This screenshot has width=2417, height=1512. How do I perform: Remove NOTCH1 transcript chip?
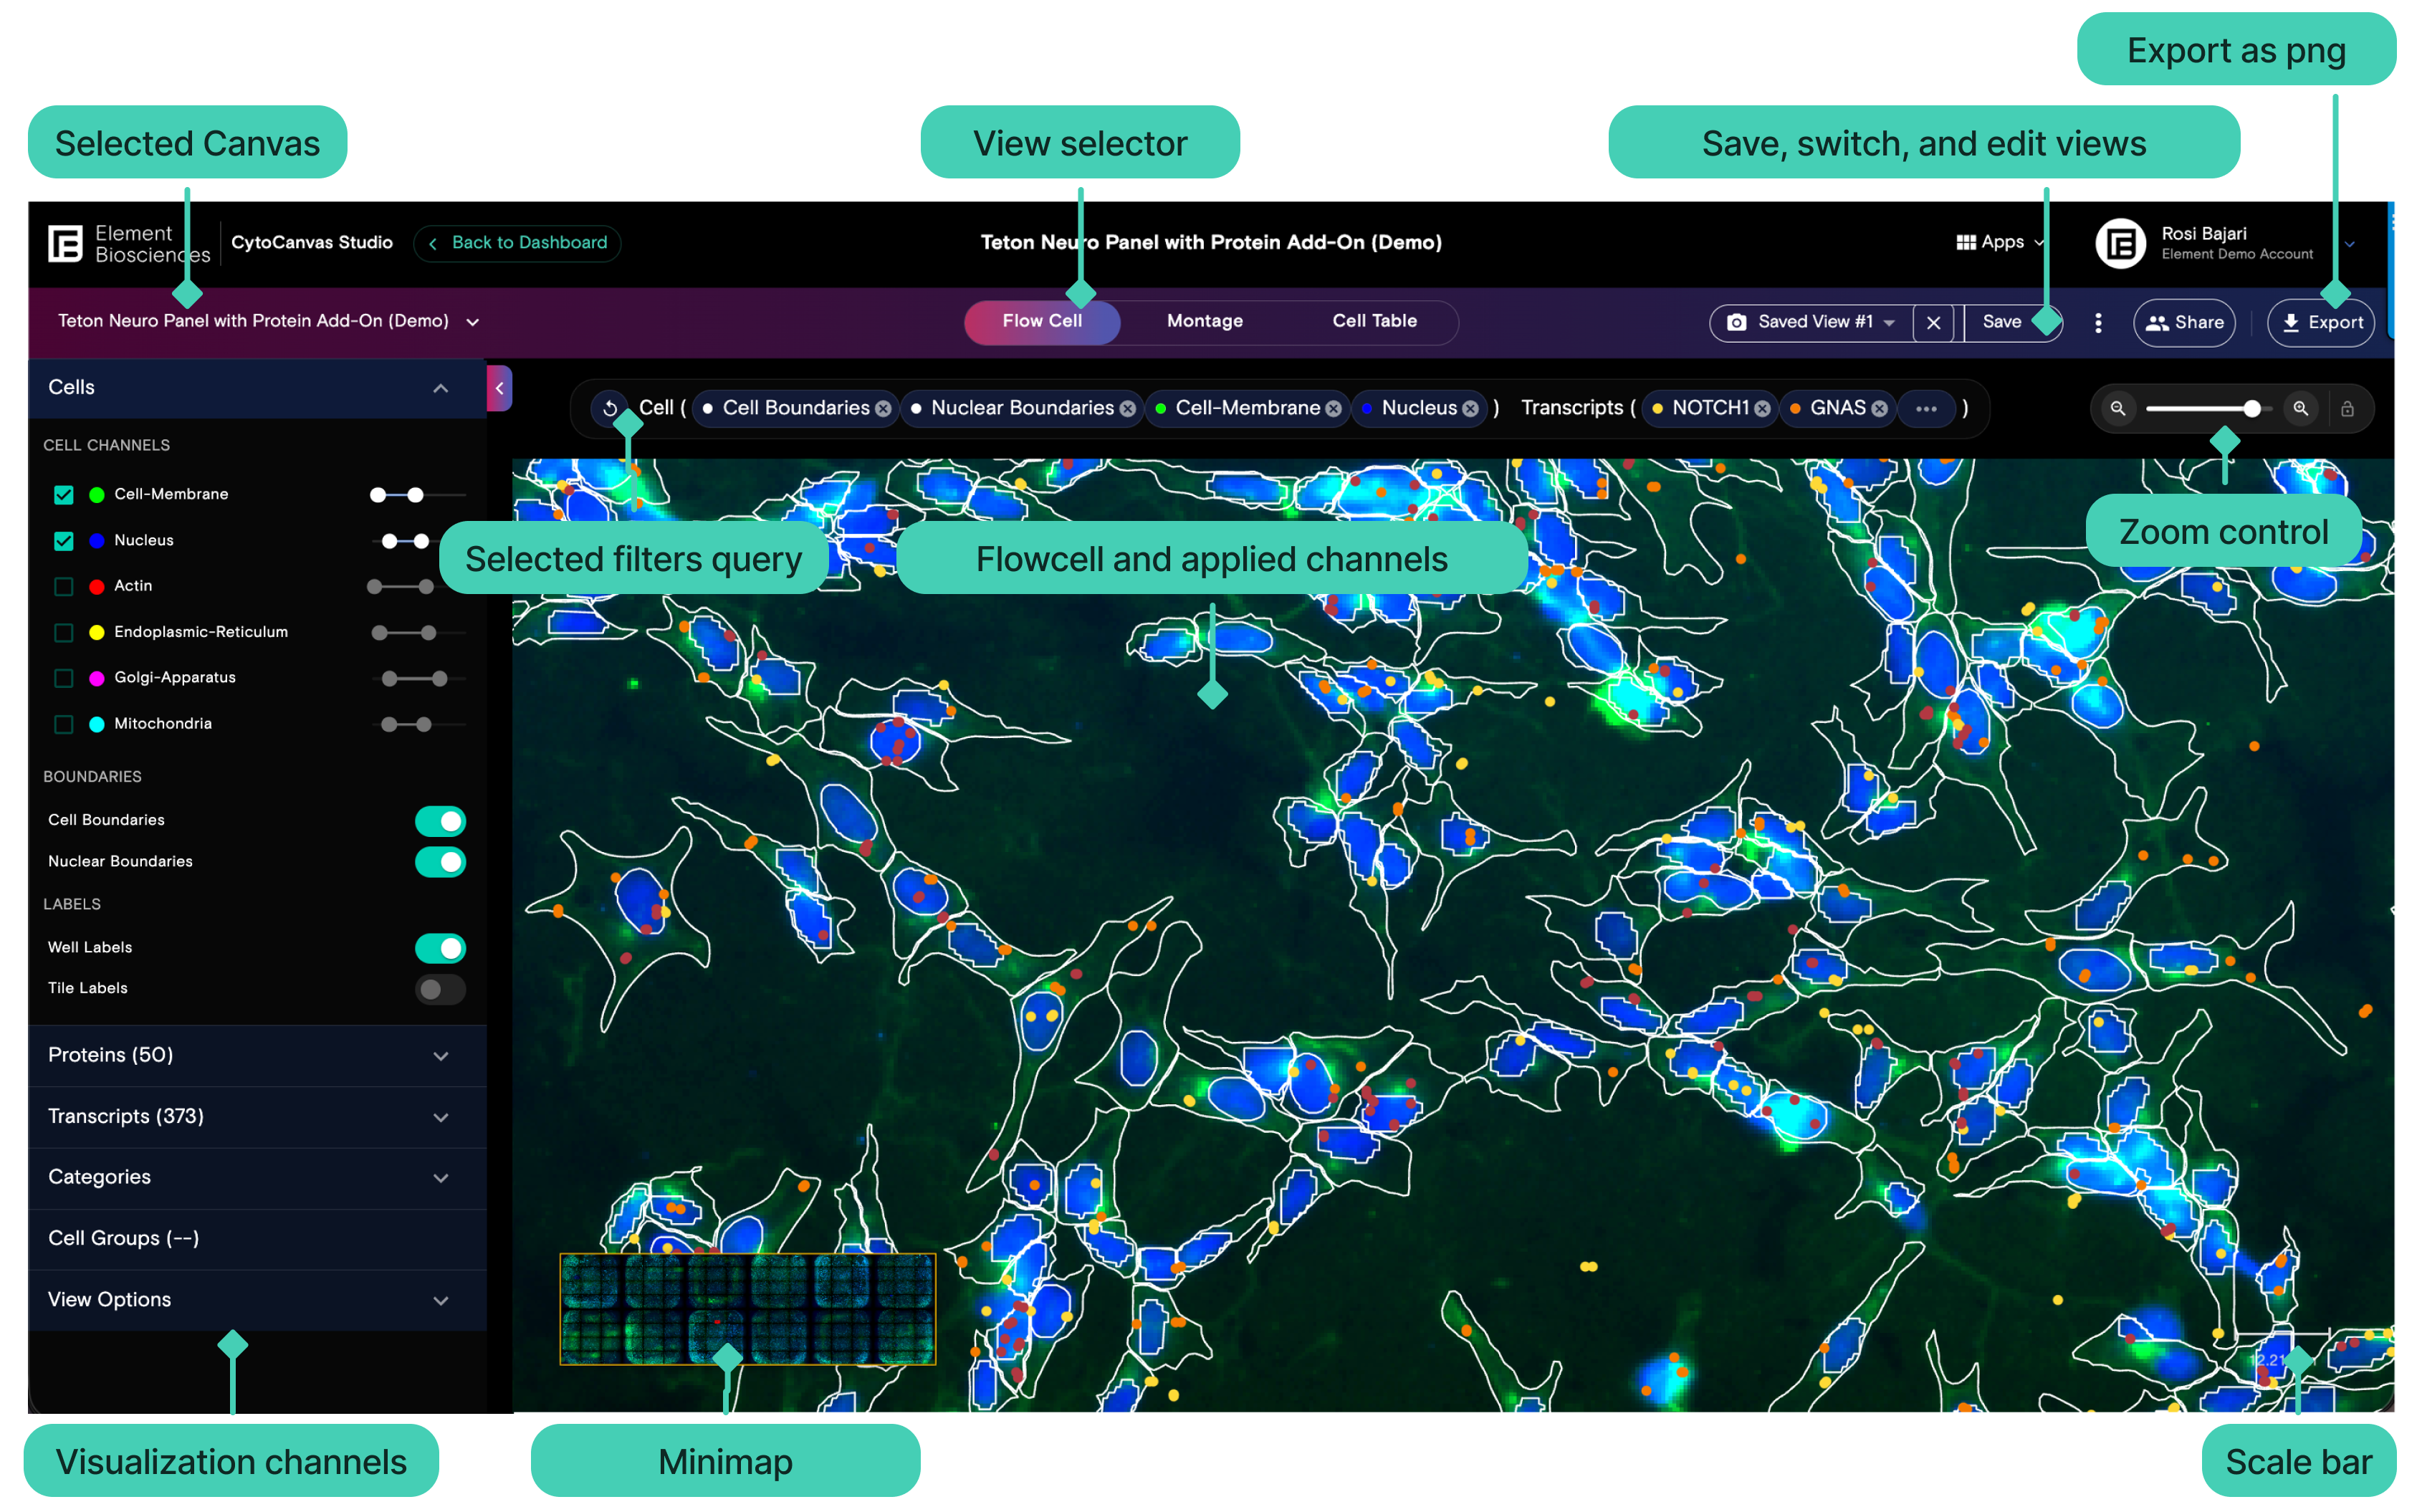(x=1762, y=409)
